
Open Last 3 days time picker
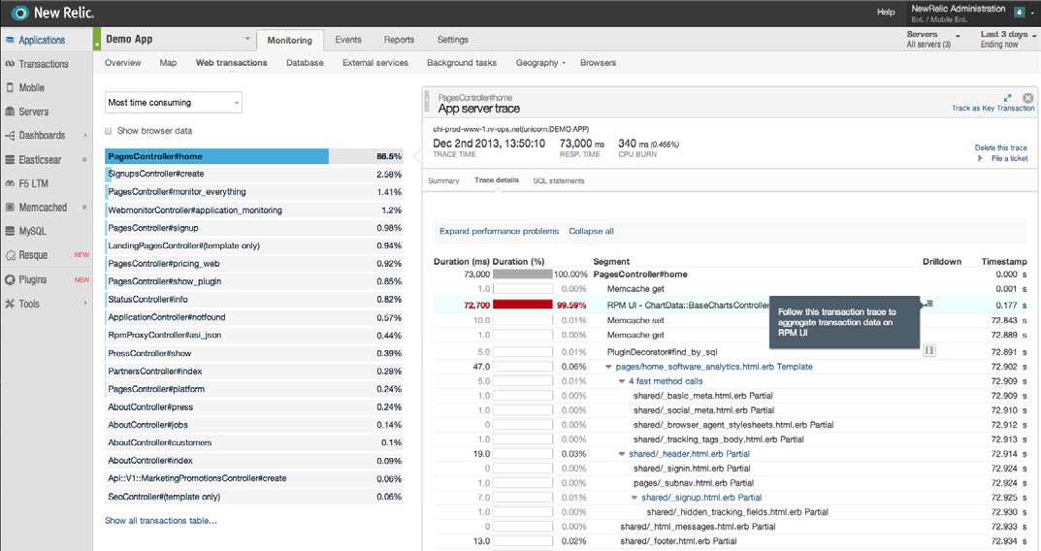1008,39
